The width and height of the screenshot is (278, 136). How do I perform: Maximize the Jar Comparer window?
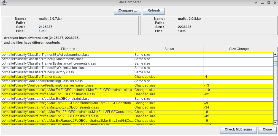(269, 3)
